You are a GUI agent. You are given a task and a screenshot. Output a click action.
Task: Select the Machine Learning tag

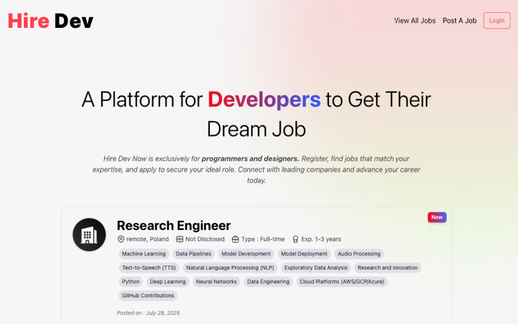[144, 254]
